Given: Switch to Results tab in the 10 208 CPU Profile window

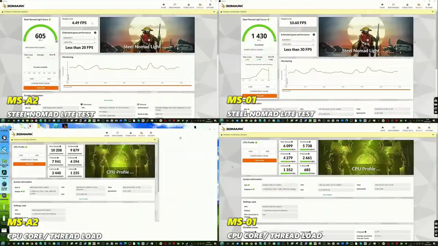Looking at the screenshot, I should [141, 134].
